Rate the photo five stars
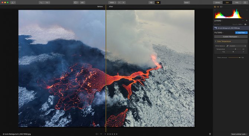 tap(117, 134)
